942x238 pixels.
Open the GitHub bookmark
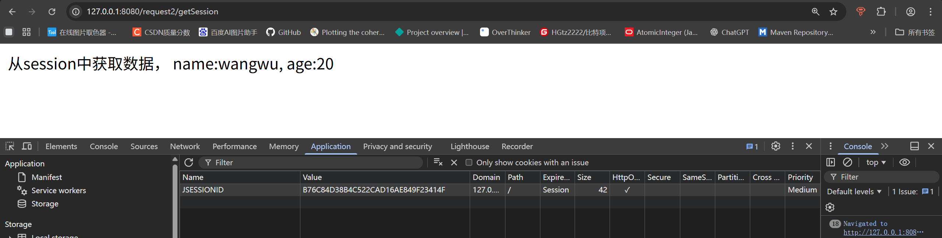tap(283, 32)
